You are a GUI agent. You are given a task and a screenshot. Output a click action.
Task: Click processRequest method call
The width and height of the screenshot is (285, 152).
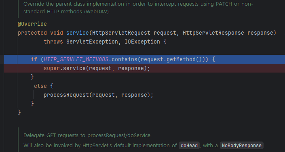point(66,95)
